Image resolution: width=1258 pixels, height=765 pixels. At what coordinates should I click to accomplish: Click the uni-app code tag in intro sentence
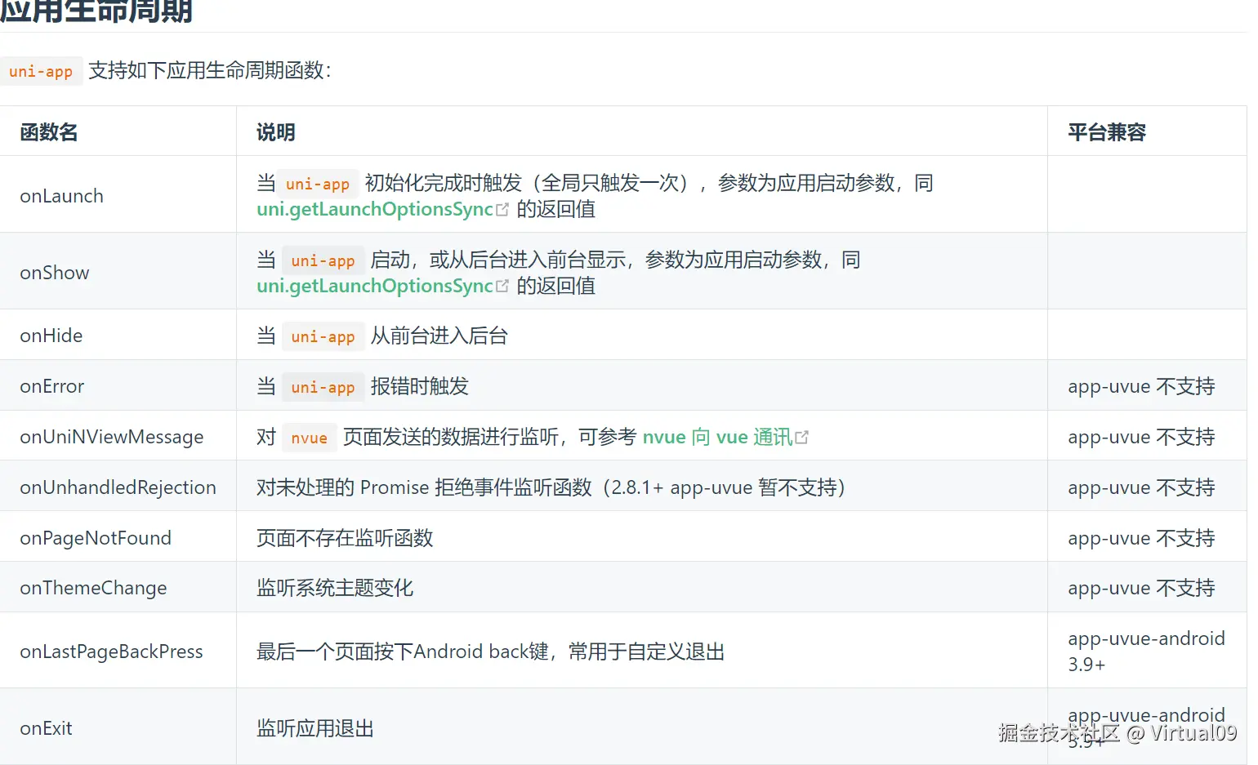click(41, 71)
